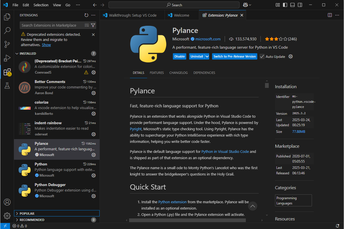Click the 77.88MB size link

pos(298,132)
